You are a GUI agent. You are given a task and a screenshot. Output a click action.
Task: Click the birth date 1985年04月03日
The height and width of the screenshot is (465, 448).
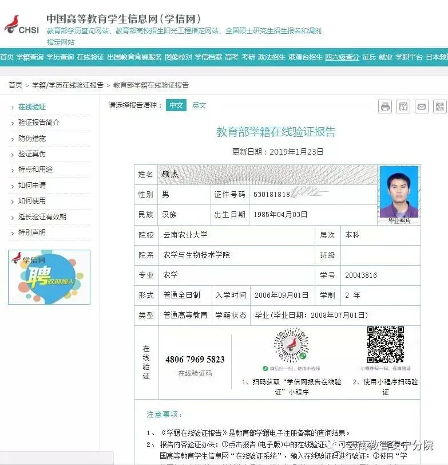pos(280,214)
